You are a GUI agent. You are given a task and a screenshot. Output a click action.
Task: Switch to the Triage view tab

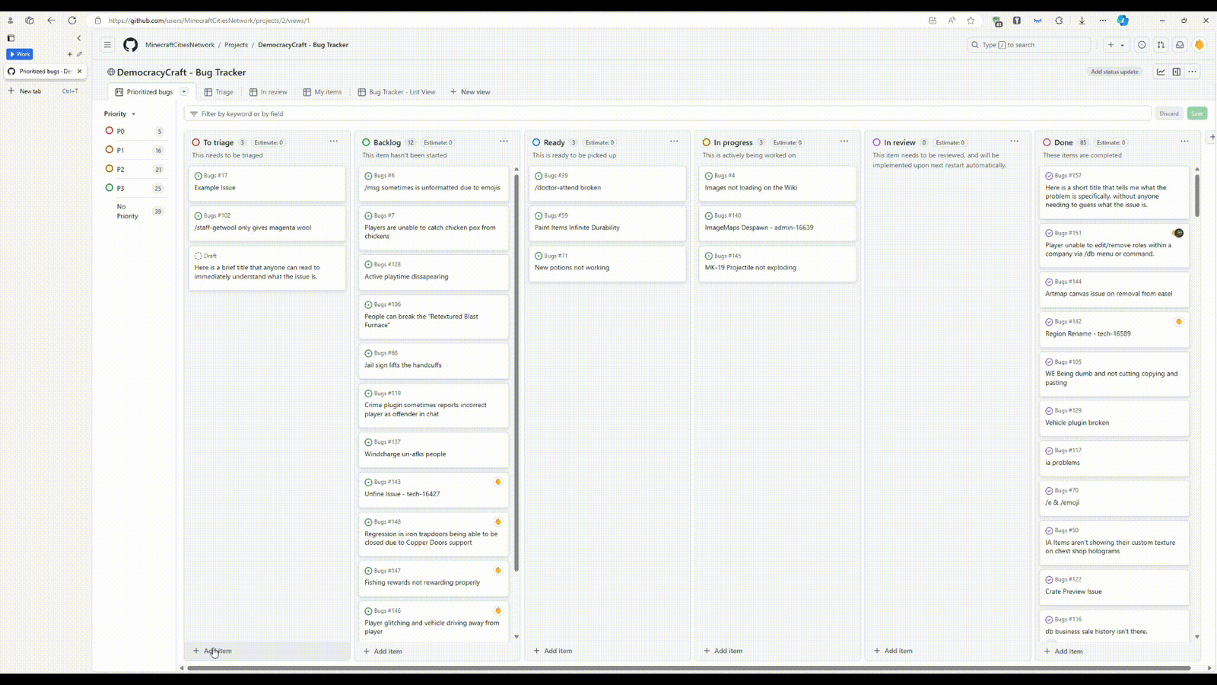point(219,92)
